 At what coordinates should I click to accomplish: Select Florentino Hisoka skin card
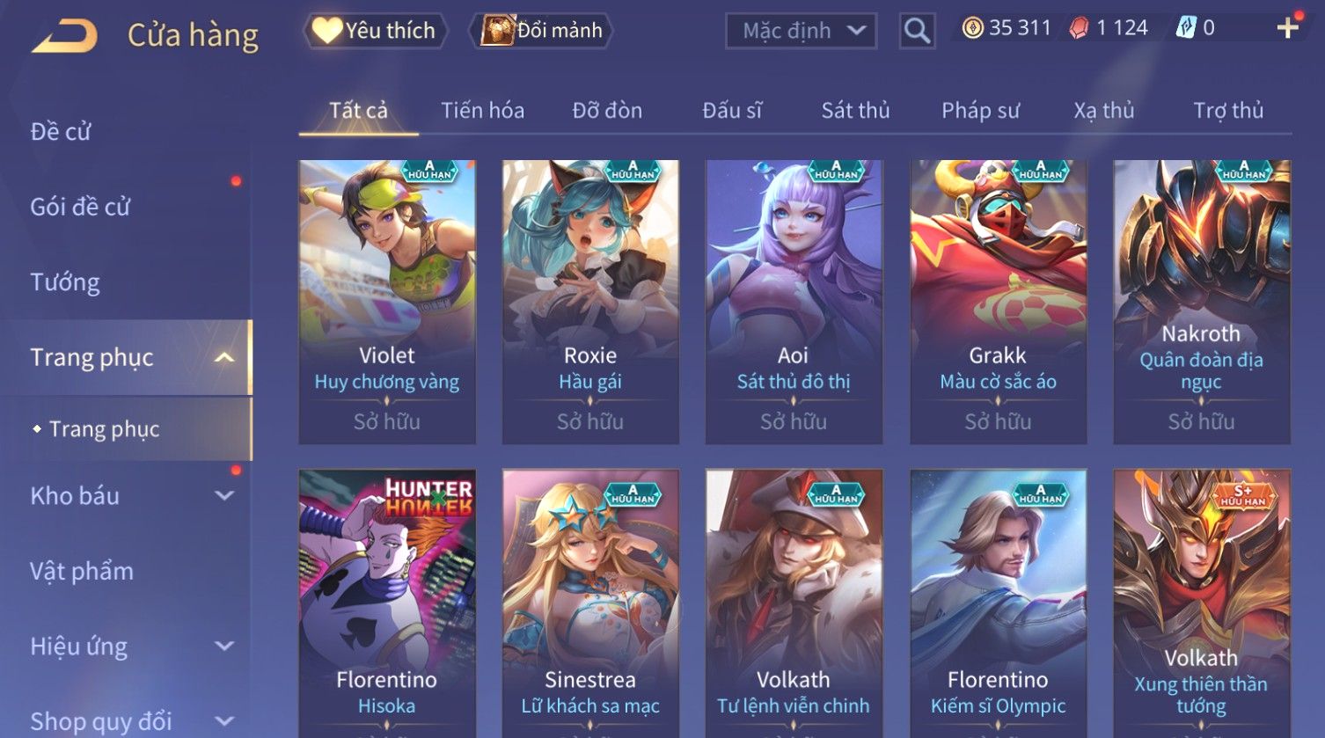[387, 603]
